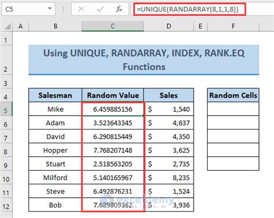Screen dimensions: 274x218
Task: Select the Random Value header cell
Action: (113, 95)
